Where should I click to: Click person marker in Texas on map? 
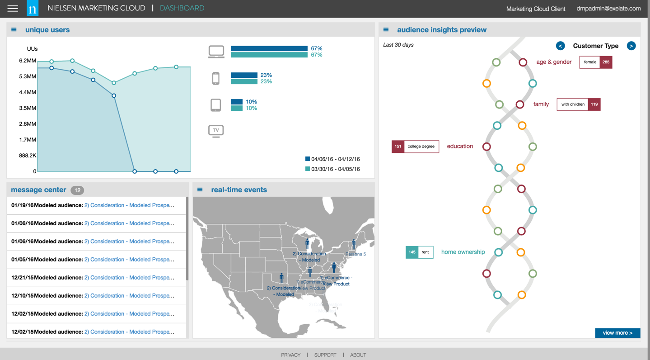281,278
